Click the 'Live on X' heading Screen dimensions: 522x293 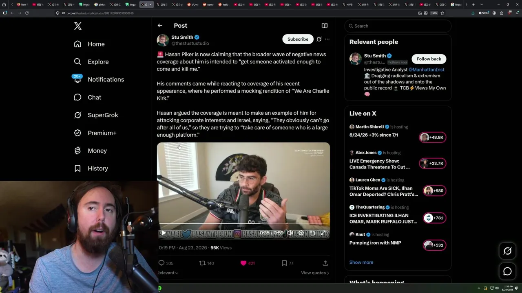[x=363, y=114]
